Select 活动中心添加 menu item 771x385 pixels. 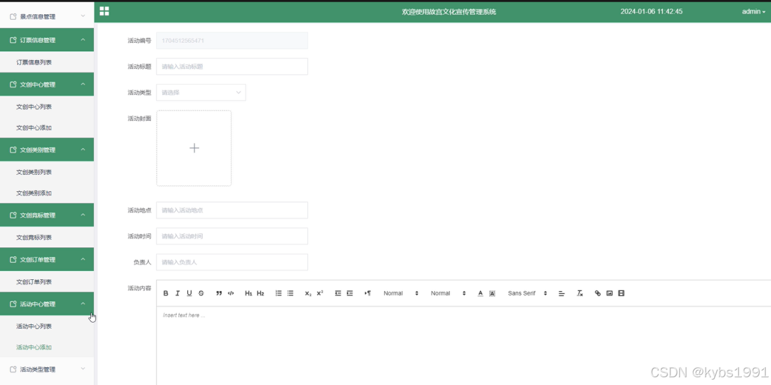click(47, 347)
